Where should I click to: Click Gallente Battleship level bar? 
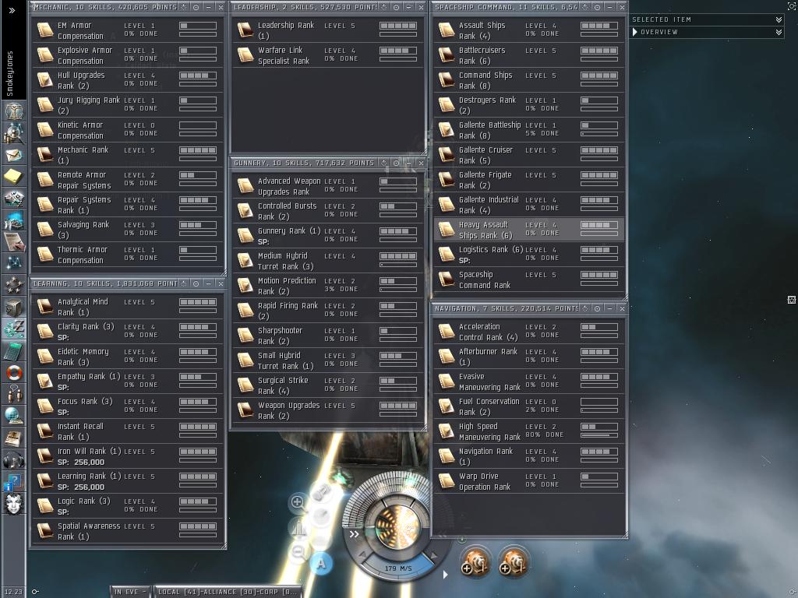coord(599,125)
